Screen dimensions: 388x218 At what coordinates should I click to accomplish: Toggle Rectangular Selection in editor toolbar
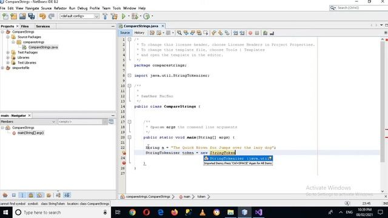206,33
